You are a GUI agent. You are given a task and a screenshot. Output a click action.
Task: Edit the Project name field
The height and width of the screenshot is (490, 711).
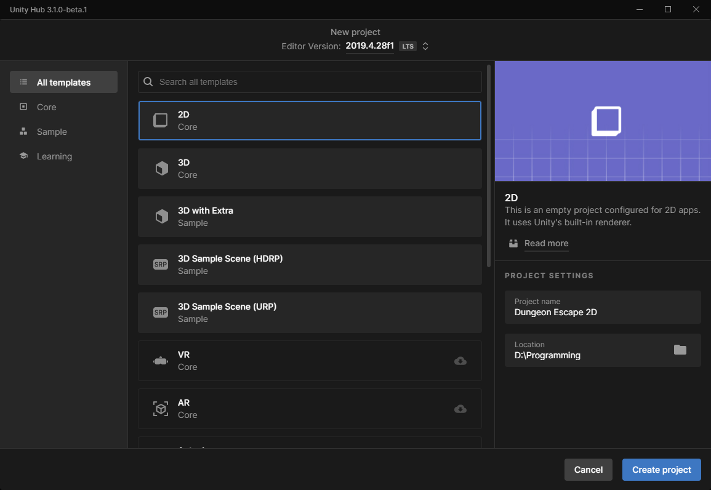pyautogui.click(x=603, y=307)
